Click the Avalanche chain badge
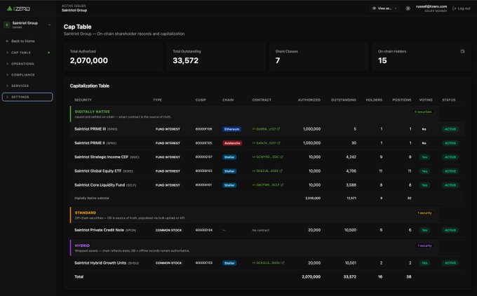 [232, 143]
